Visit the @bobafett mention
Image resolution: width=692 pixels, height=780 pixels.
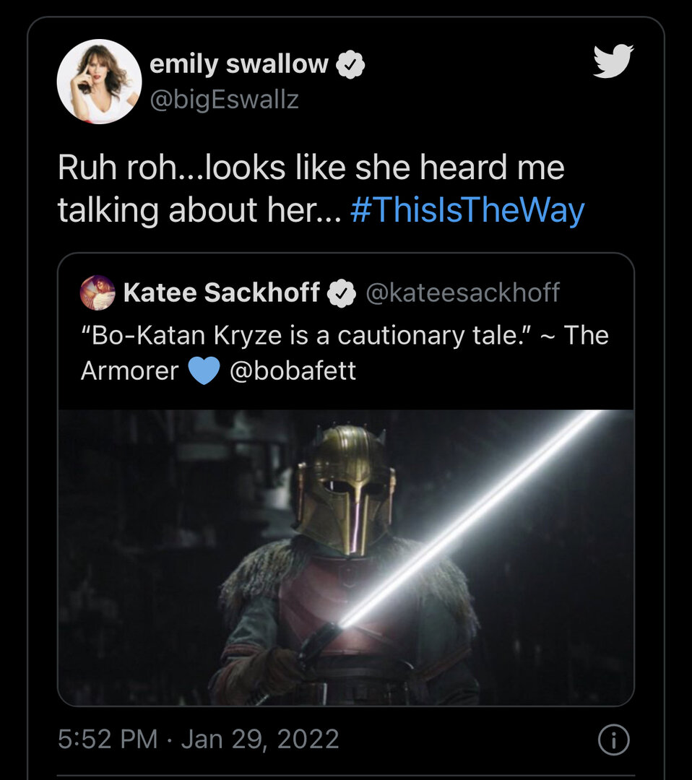pos(292,371)
